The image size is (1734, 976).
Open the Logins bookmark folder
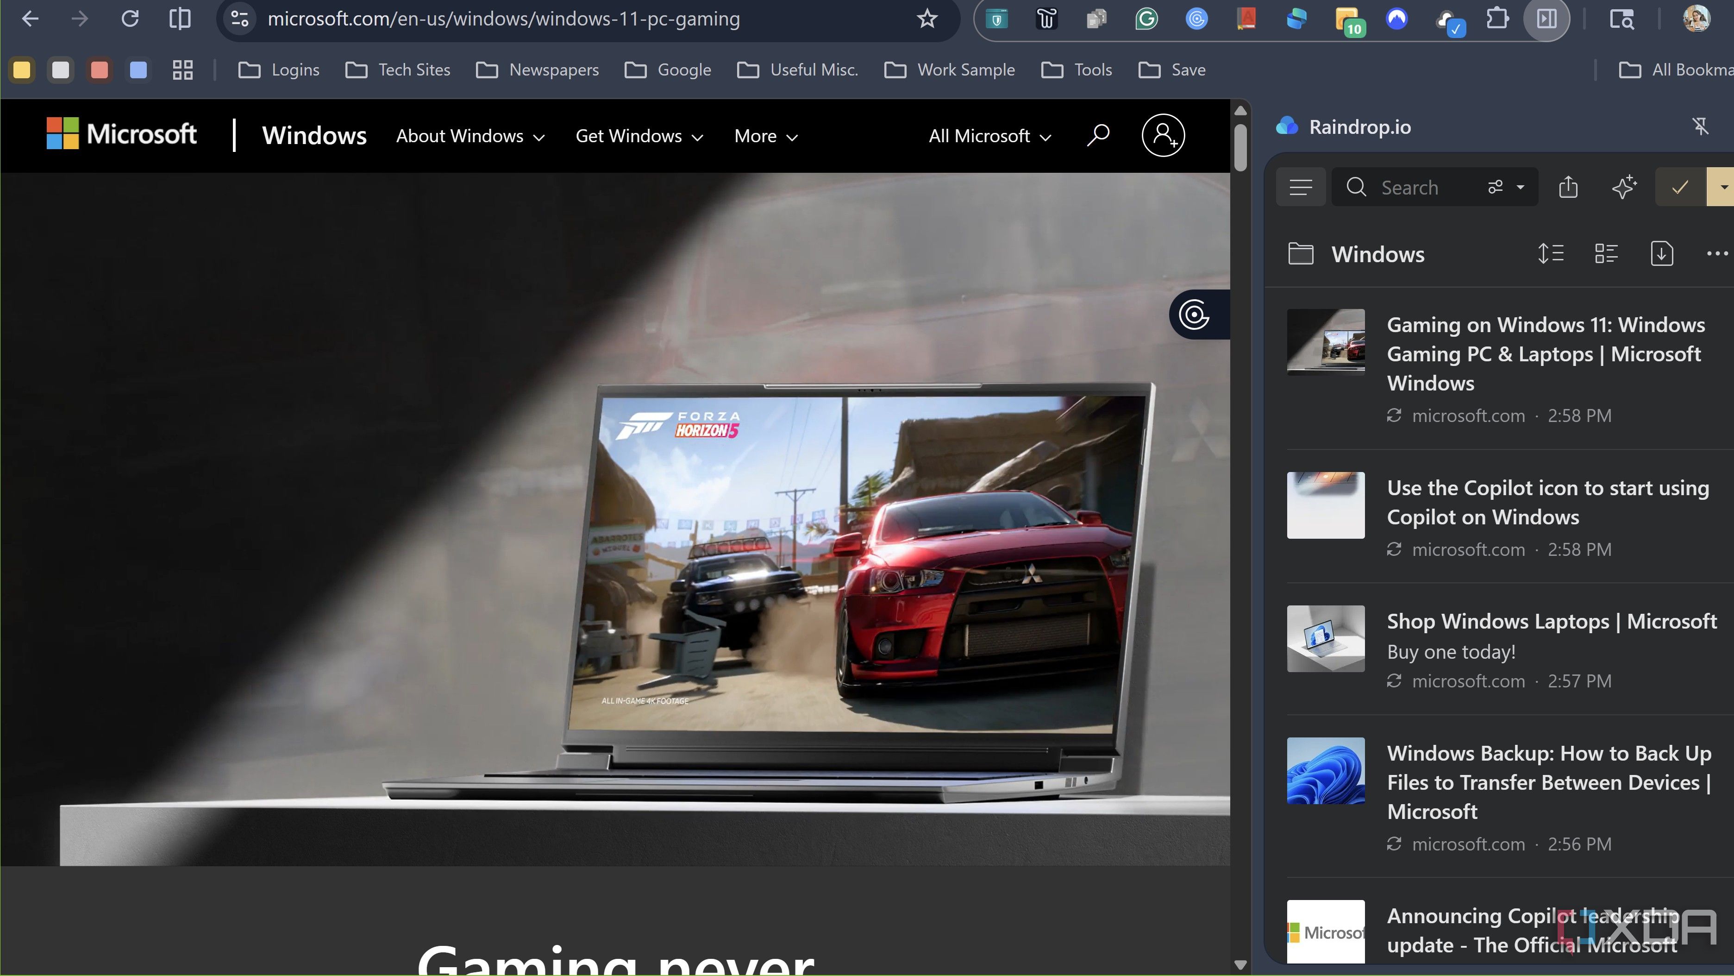(279, 70)
